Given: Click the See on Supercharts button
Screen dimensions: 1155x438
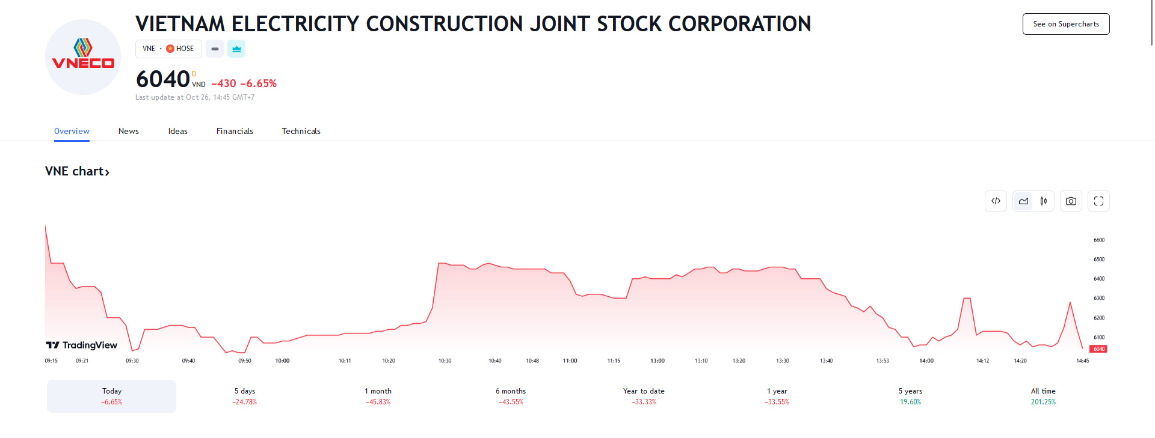Looking at the screenshot, I should tap(1066, 24).
